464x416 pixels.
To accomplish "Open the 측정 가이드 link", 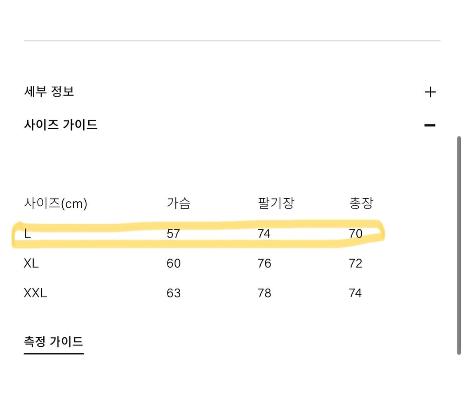I will click(53, 341).
